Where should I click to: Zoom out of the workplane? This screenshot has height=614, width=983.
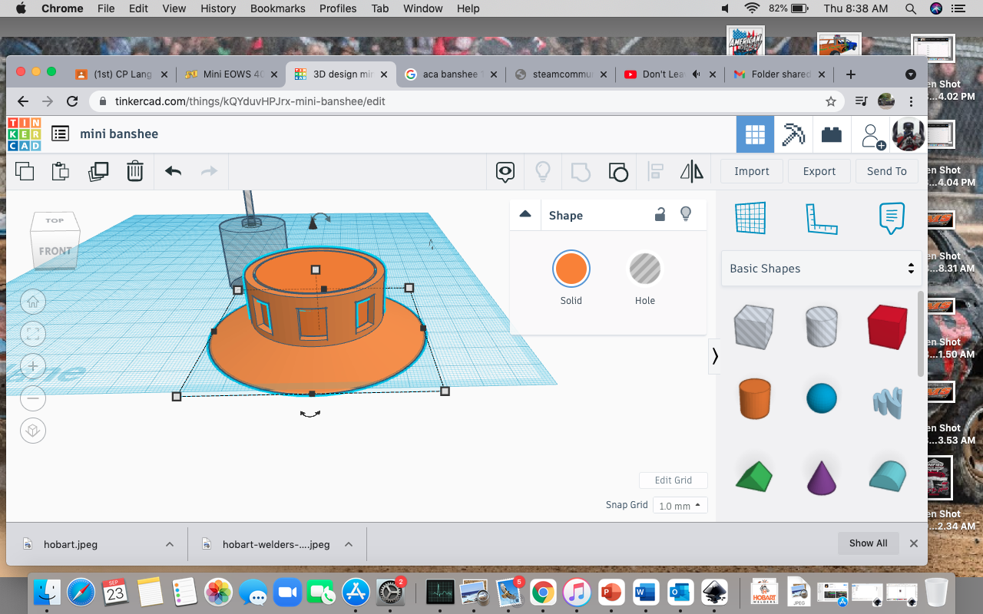pos(33,398)
